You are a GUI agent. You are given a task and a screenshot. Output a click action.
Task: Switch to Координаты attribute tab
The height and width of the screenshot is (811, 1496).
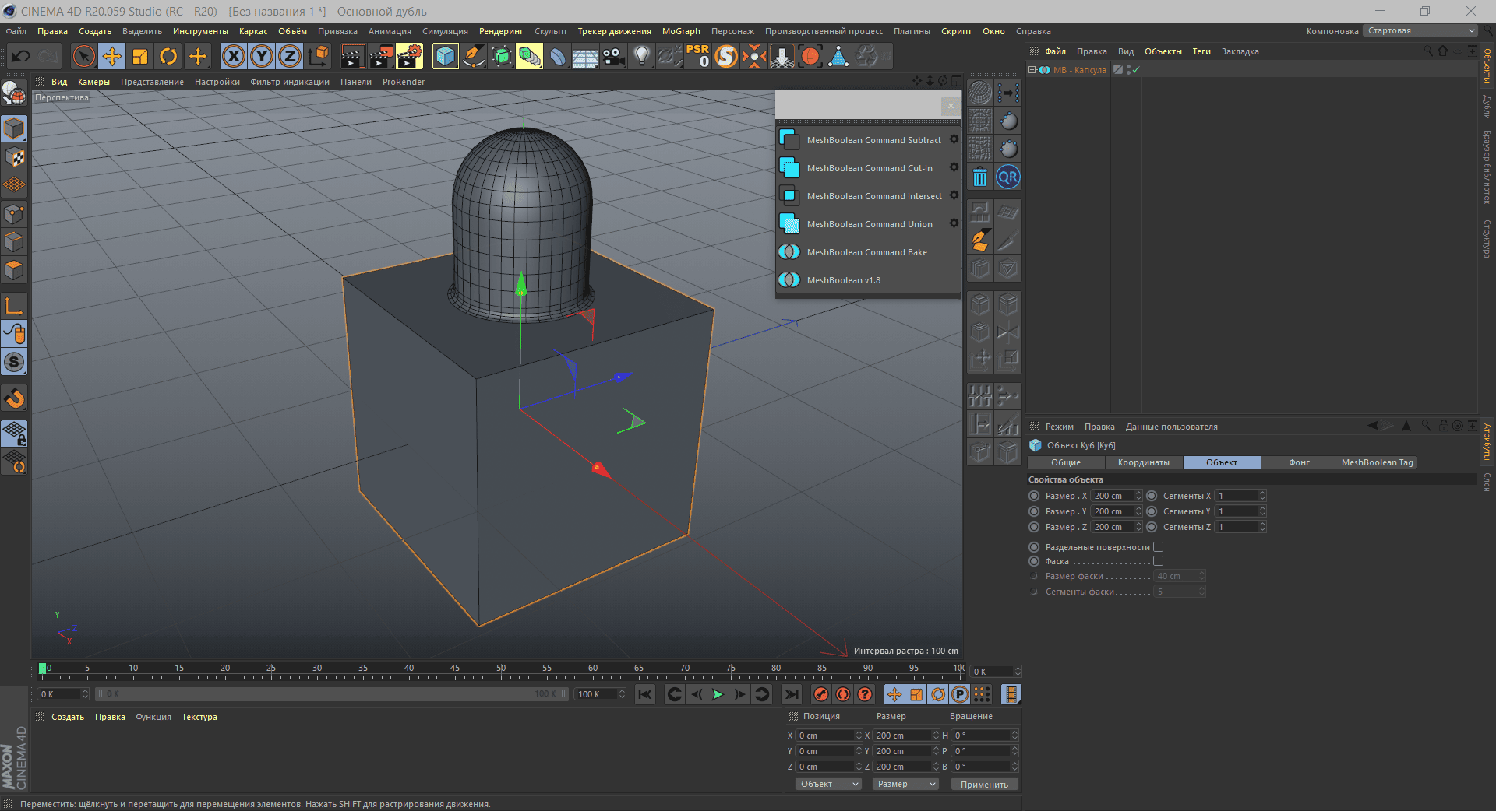[1143, 462]
